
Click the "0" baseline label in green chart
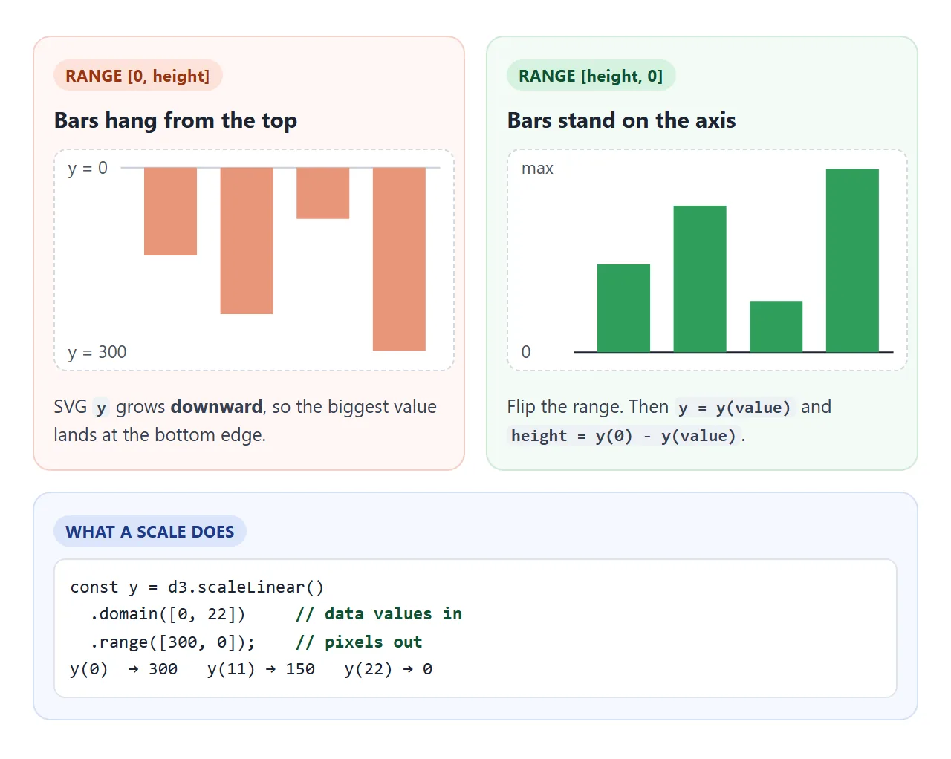pos(526,352)
